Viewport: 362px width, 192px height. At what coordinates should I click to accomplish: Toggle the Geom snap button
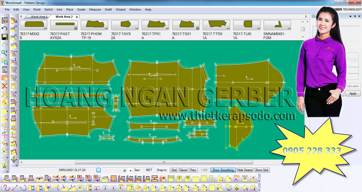(x=184, y=170)
